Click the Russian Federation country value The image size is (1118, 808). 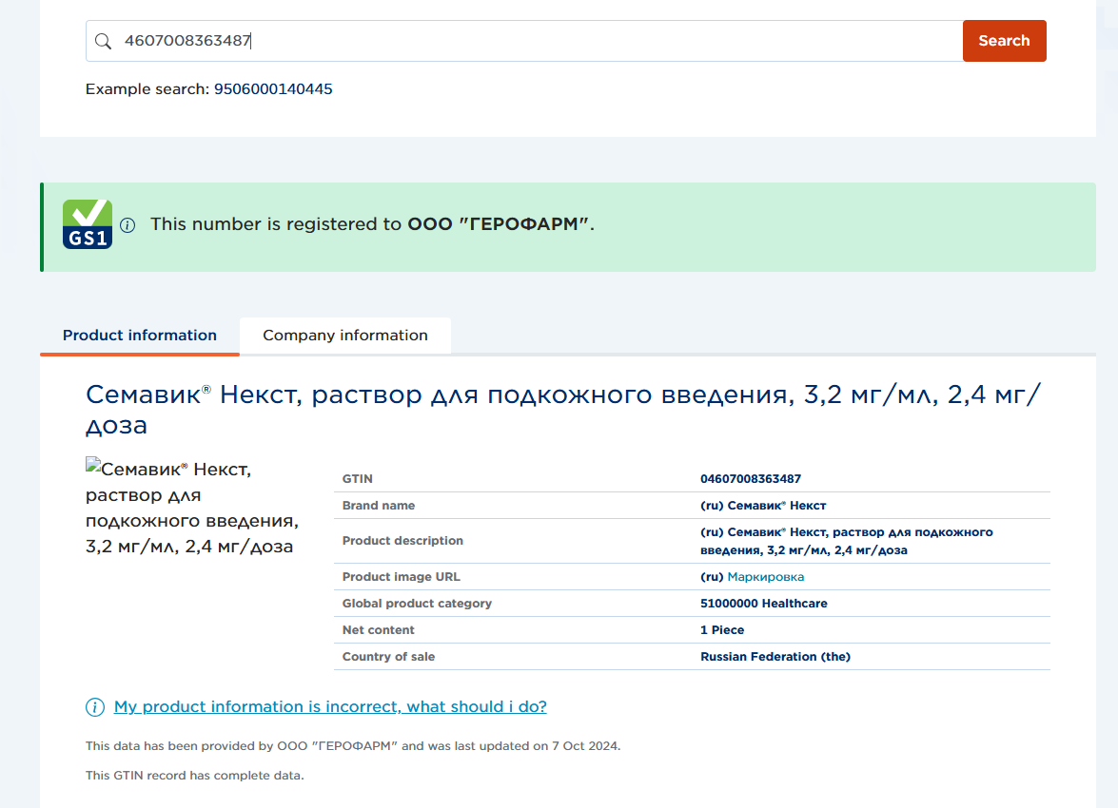(x=775, y=657)
